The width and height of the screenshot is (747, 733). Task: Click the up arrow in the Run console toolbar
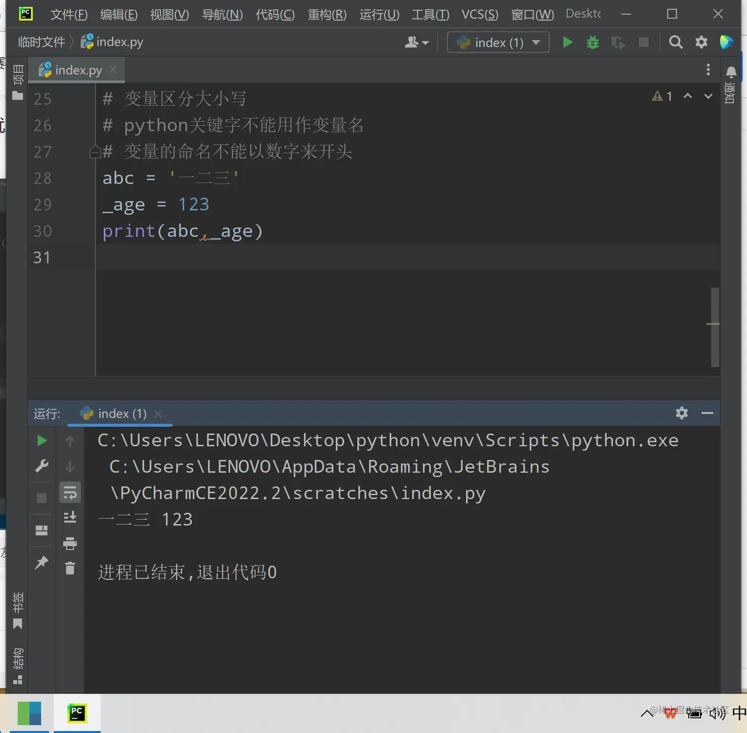coord(70,441)
